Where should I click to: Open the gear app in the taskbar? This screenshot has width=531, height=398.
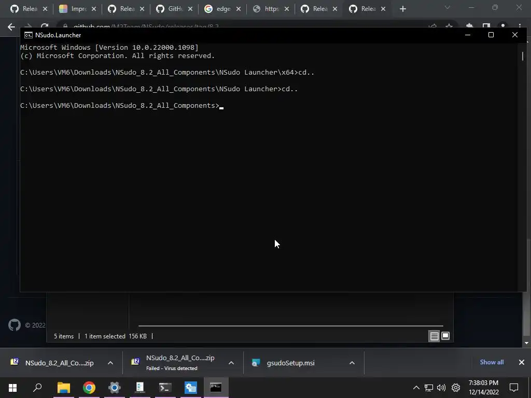click(x=115, y=388)
